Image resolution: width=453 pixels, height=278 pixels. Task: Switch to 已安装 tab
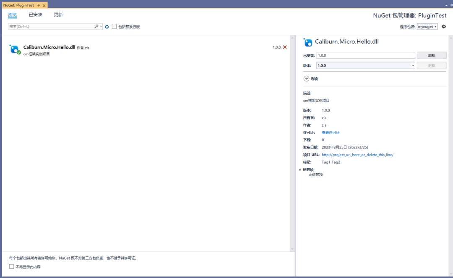35,15
